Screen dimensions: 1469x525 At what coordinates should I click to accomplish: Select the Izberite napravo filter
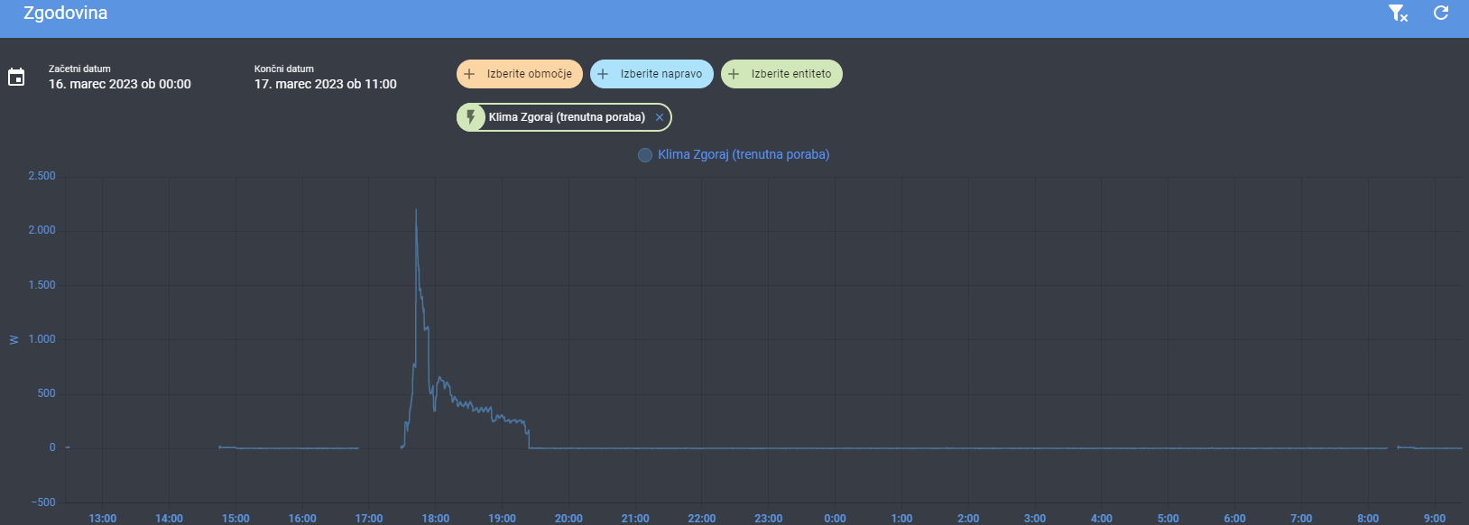click(651, 73)
